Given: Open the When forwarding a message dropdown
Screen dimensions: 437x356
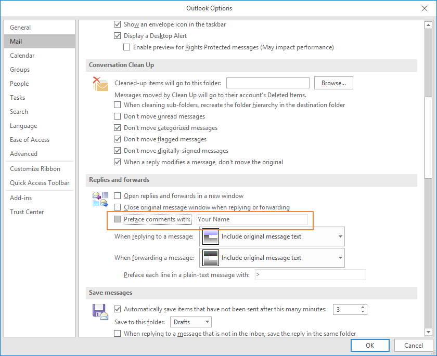Looking at the screenshot, I should point(340,258).
